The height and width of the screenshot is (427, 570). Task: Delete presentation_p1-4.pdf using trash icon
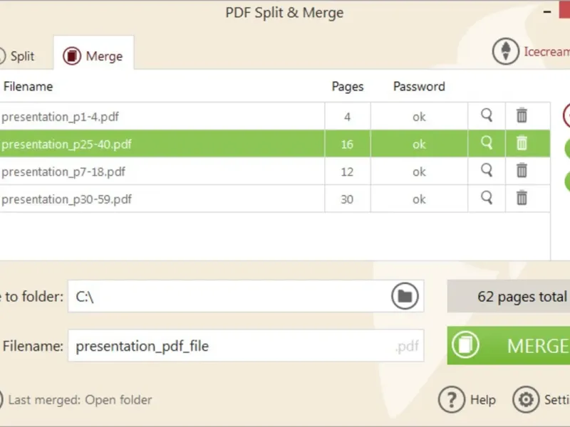click(522, 115)
